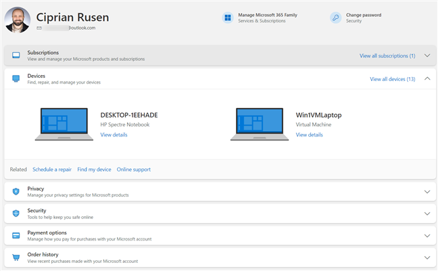Expand the Payment options chevron

point(427,236)
